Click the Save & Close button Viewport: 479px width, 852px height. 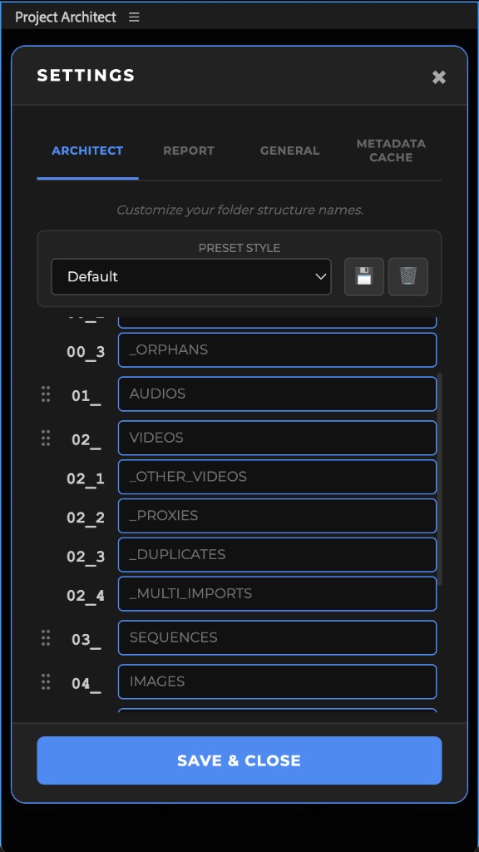tap(239, 760)
